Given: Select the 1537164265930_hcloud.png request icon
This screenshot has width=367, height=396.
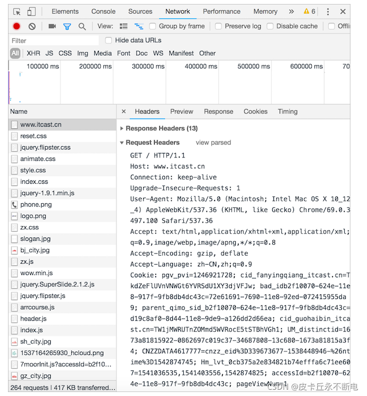Looking at the screenshot, I should 14,353.
